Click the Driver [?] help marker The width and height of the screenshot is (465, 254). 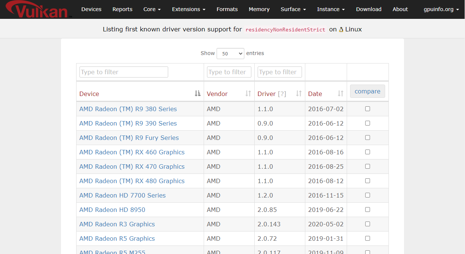pos(282,94)
